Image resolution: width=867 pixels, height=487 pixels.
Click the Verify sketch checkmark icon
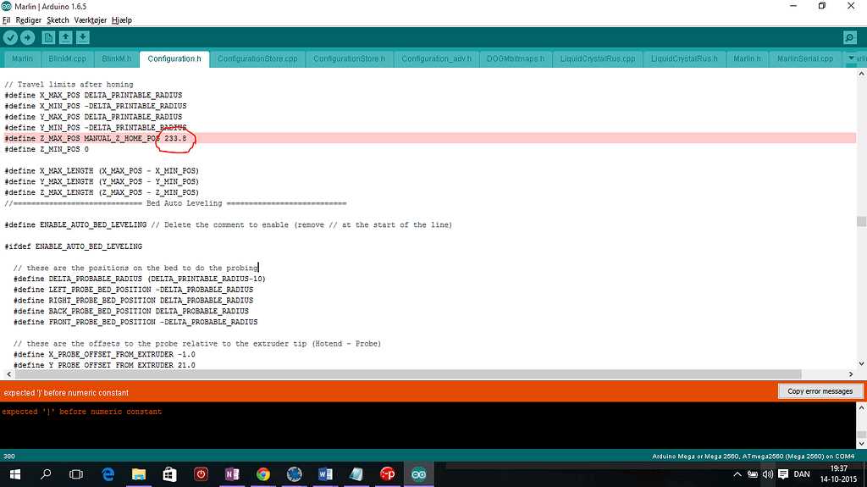coord(10,37)
